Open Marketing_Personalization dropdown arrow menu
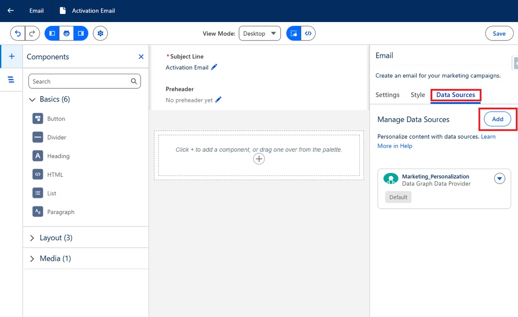Viewport: 518px width, 317px height. [499, 178]
